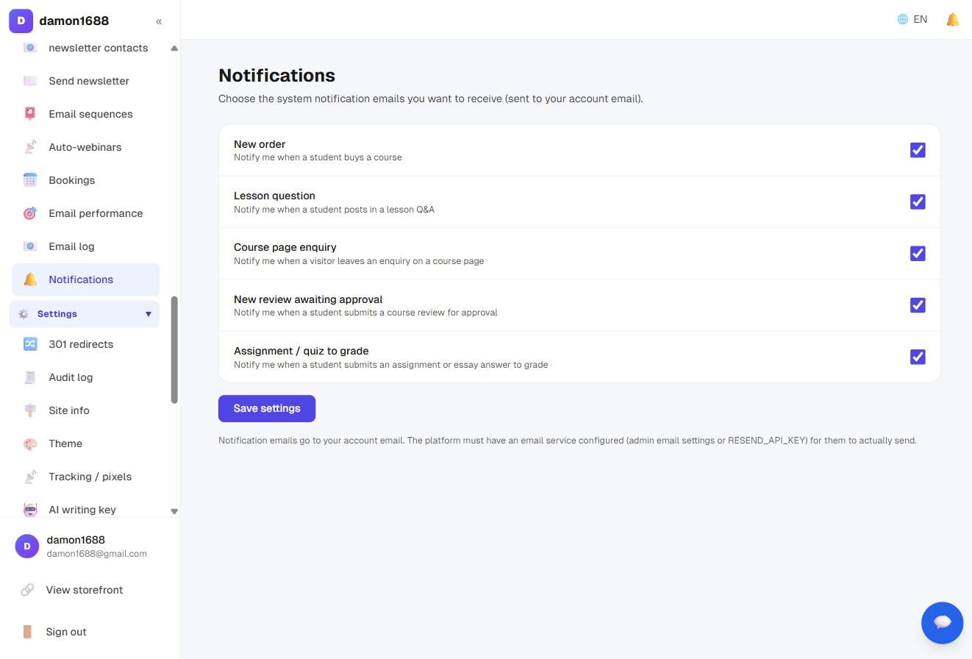Go to Auto-webinars page

point(85,147)
